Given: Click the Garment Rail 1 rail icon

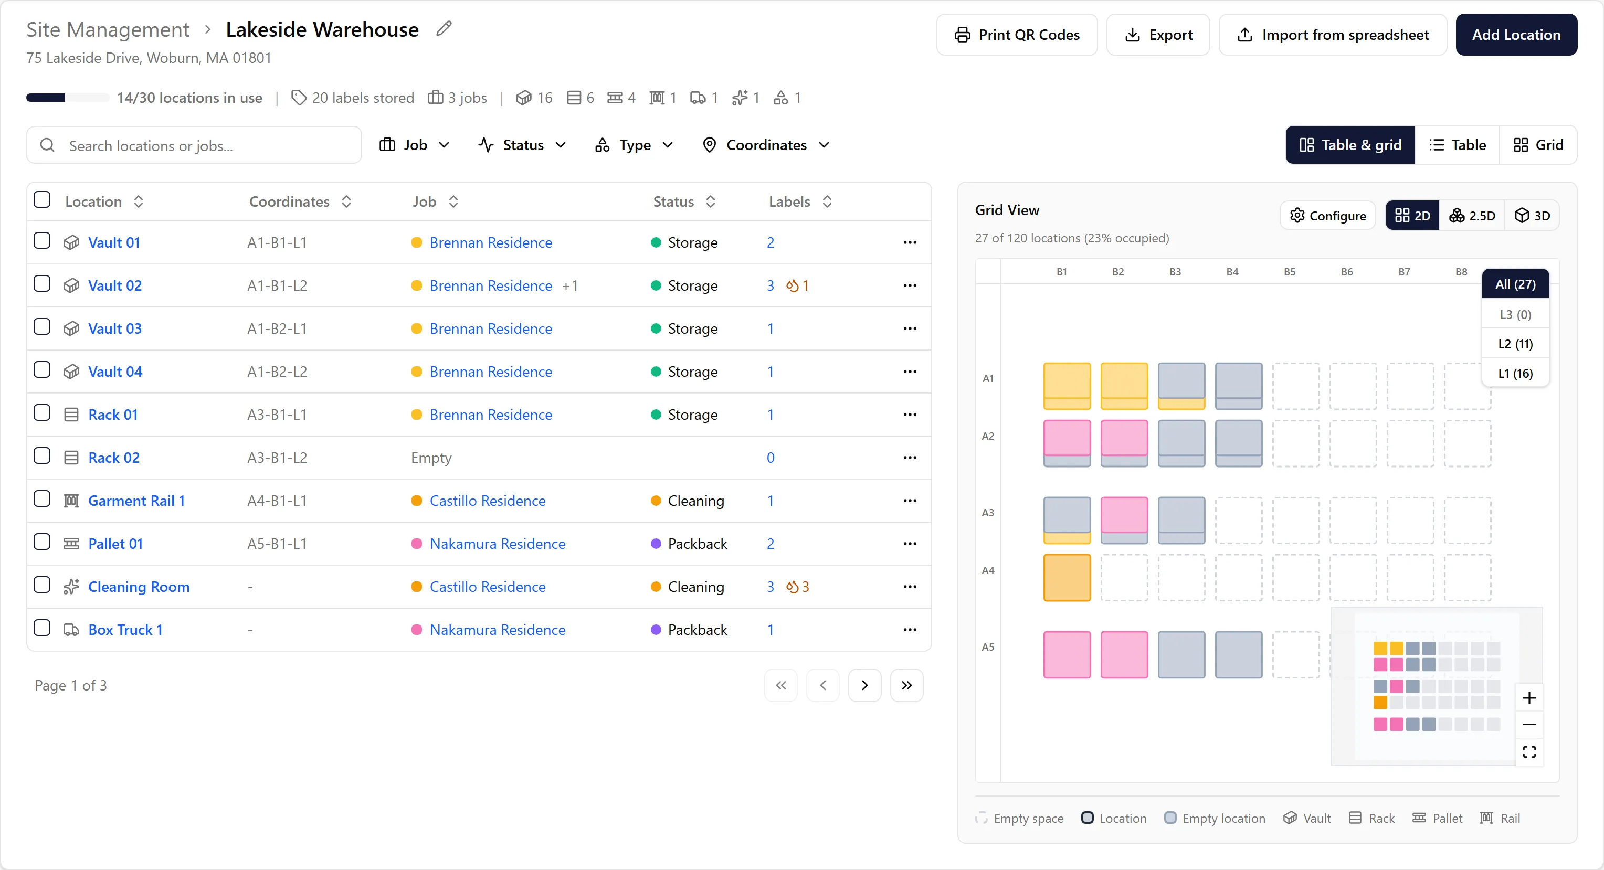Looking at the screenshot, I should [x=71, y=501].
